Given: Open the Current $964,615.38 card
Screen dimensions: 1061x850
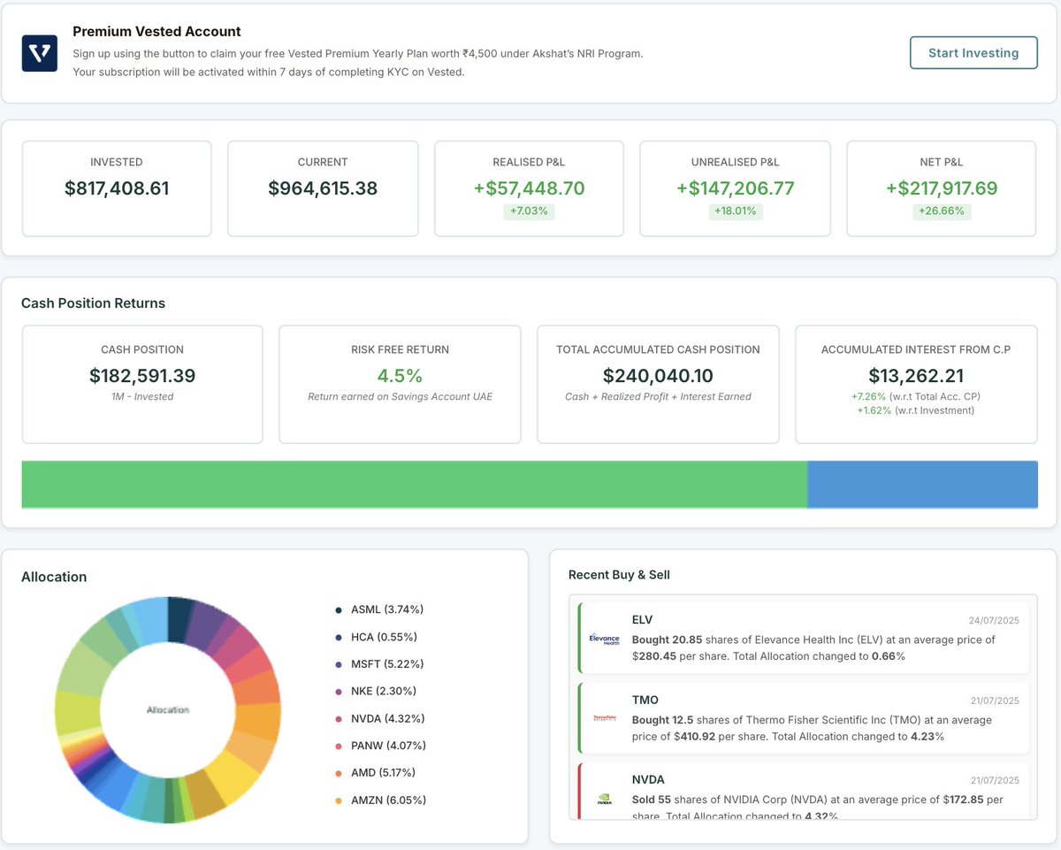Looking at the screenshot, I should [x=323, y=188].
